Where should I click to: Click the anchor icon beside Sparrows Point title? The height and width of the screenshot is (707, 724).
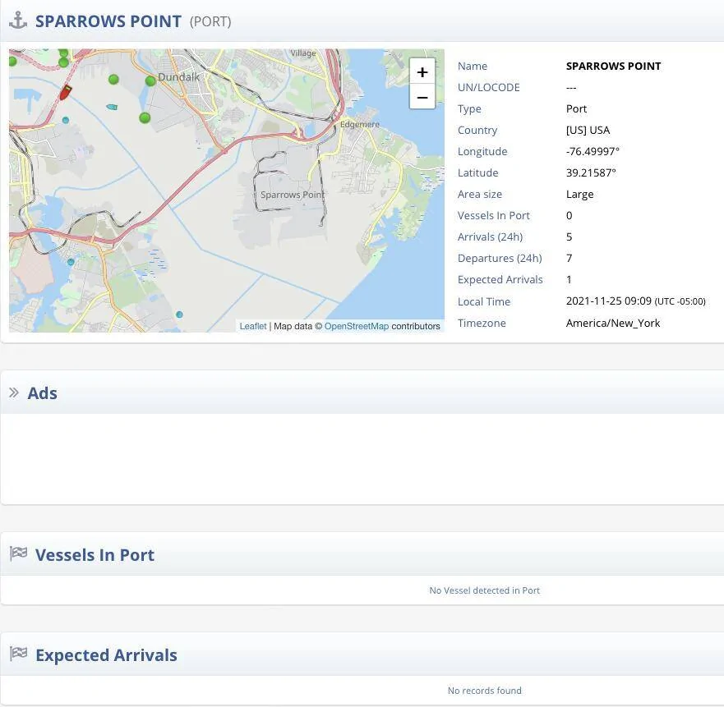18,21
